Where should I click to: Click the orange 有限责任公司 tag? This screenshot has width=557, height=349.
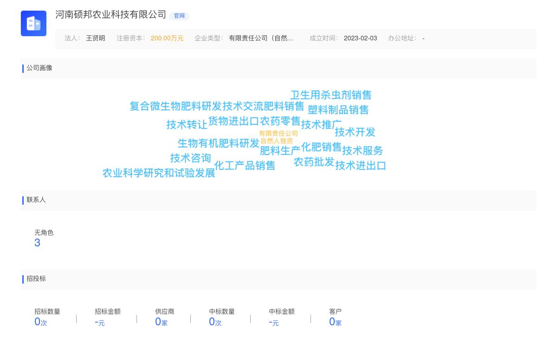point(278,134)
